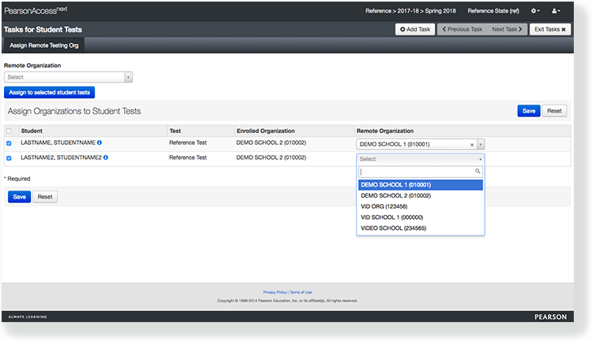Toggle the select all students checkbox

pyautogui.click(x=9, y=131)
